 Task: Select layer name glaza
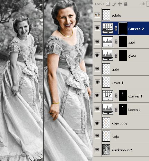[132, 56]
